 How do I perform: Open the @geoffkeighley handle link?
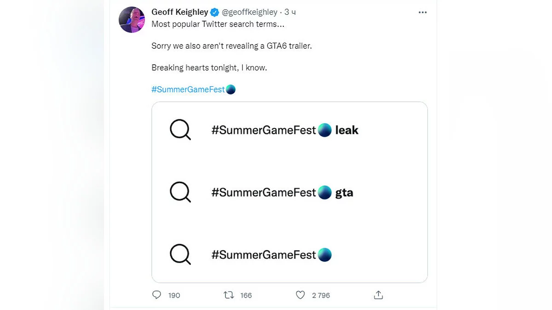click(x=250, y=12)
